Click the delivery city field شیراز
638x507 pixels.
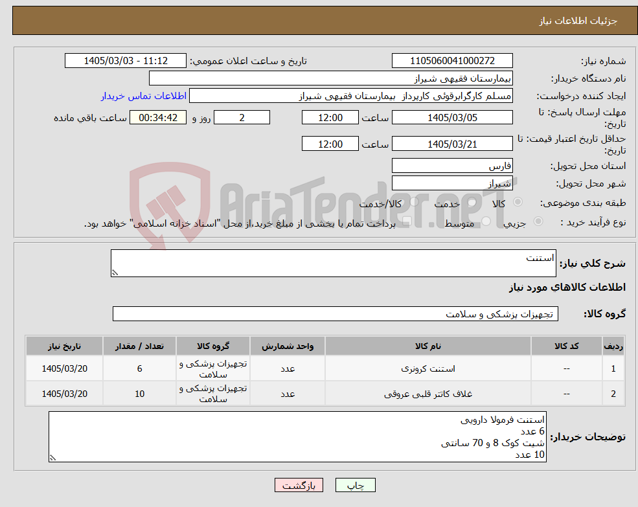452,183
